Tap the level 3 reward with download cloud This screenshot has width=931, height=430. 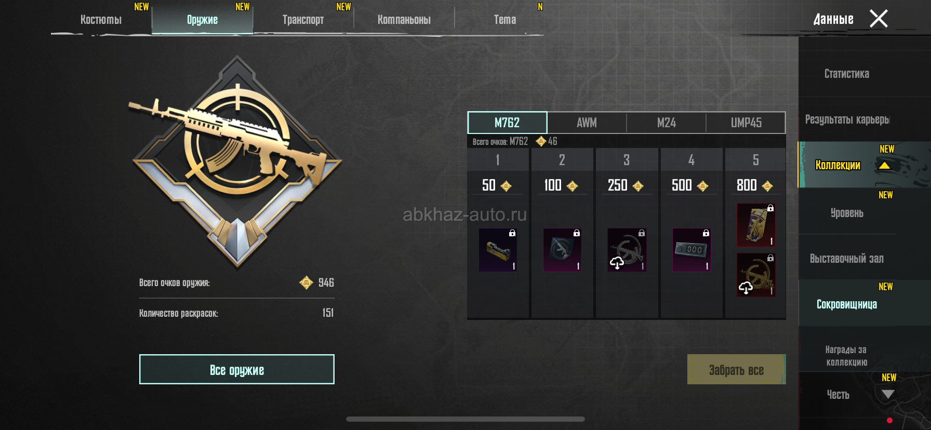click(x=627, y=250)
